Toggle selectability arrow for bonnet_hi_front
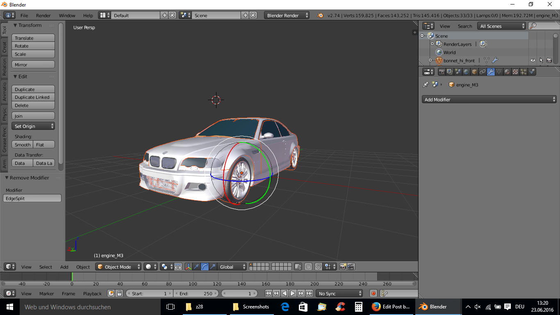This screenshot has width=560, height=315. click(541, 60)
